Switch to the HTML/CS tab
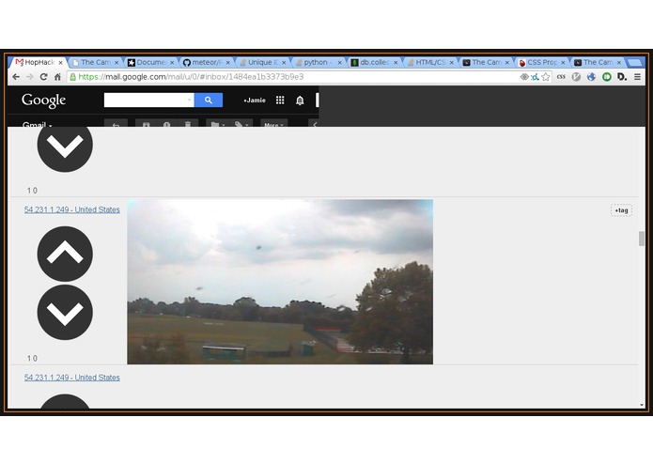 [x=429, y=62]
